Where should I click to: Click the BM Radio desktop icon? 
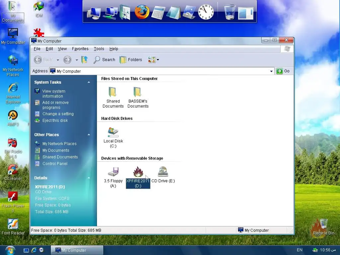click(13, 148)
